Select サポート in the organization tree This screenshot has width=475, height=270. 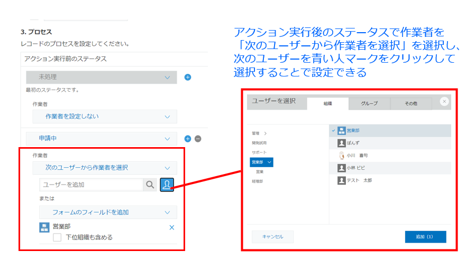tap(259, 152)
